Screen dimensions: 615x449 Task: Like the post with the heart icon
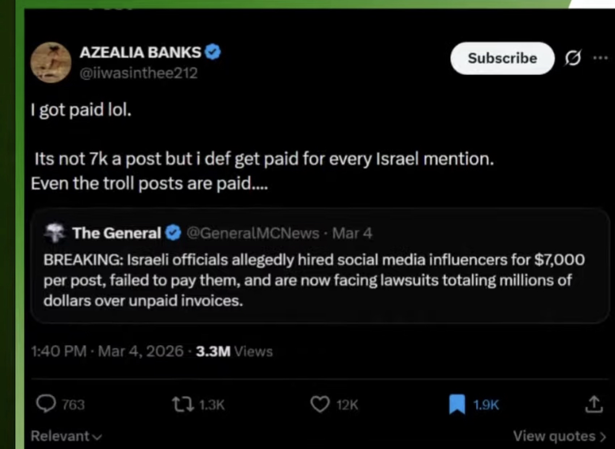click(320, 404)
